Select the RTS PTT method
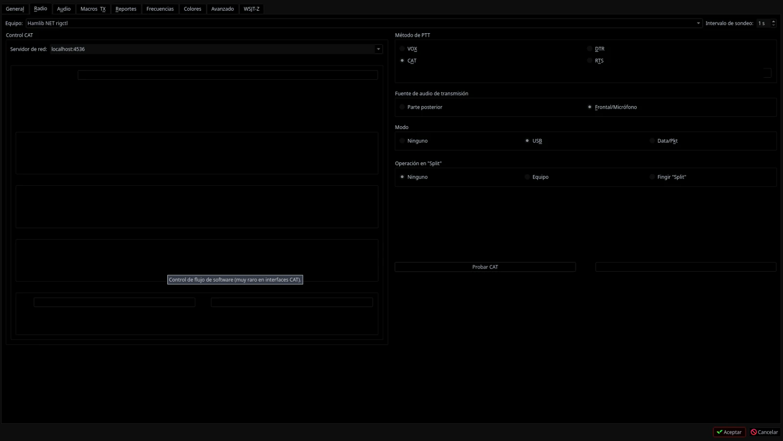Image resolution: width=783 pixels, height=441 pixels. tap(595, 61)
